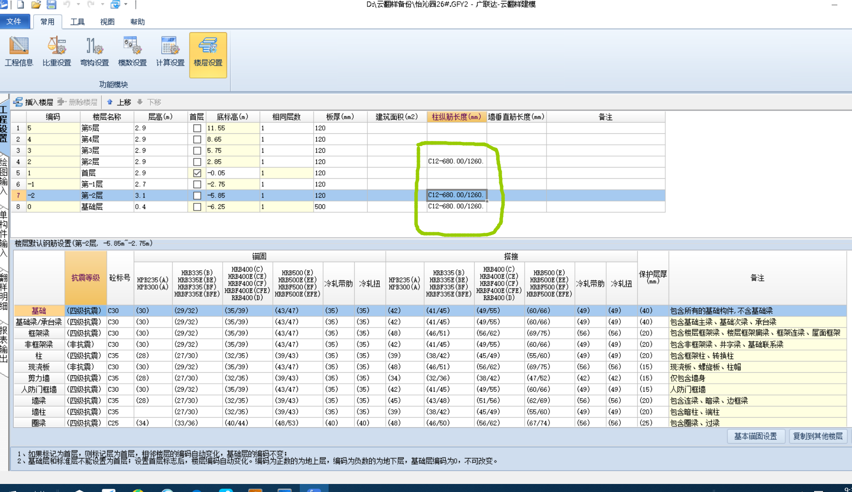The width and height of the screenshot is (852, 492).
Task: Open file using the folder icon
Action: click(36, 5)
